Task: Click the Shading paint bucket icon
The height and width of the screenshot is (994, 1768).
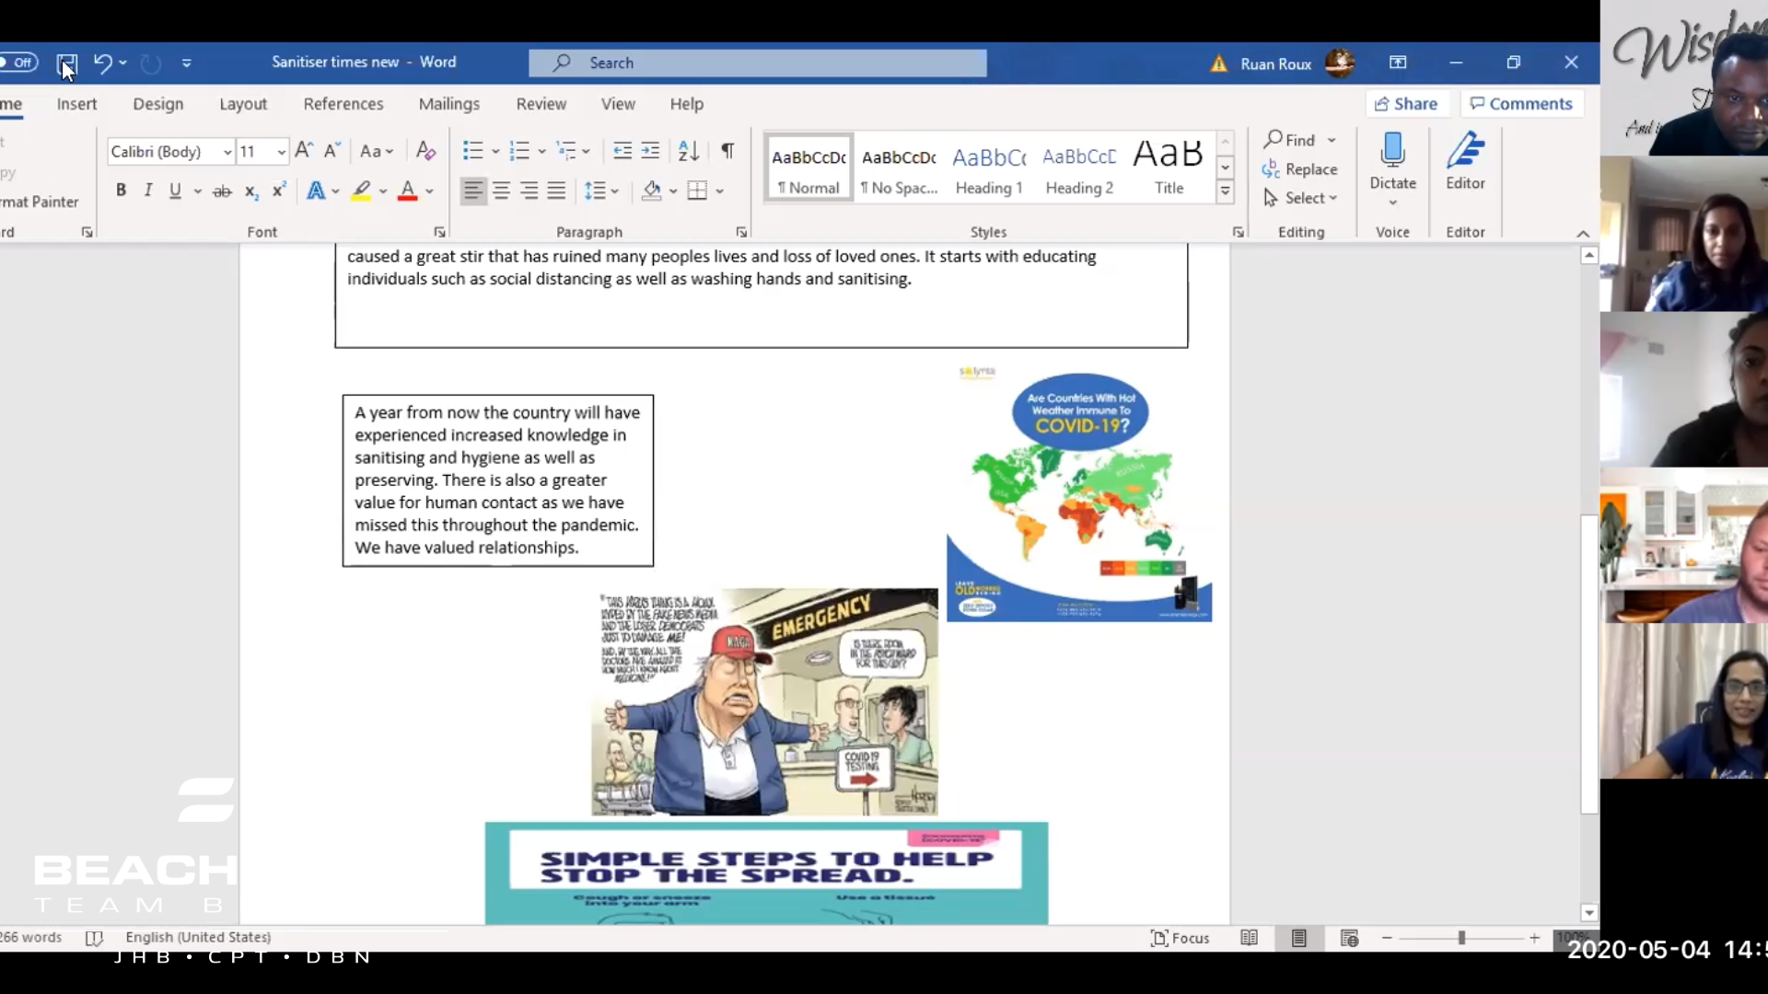Action: (652, 191)
